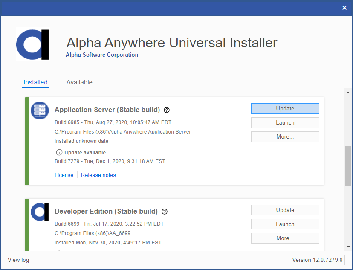Open More options for Application Server
Screen dimensions: 353x270
[x=285, y=136]
